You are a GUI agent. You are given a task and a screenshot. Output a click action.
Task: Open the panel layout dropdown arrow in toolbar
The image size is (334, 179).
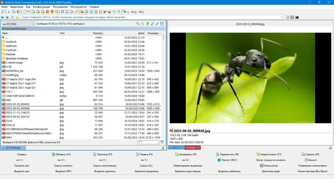(28, 12)
